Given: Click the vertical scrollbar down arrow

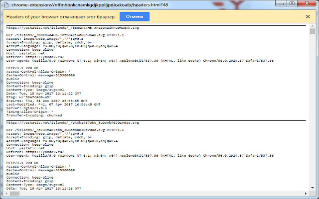Looking at the screenshot, I should coord(313,188).
